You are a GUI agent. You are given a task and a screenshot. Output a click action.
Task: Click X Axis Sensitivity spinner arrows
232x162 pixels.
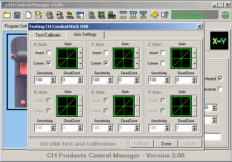coord(53,80)
